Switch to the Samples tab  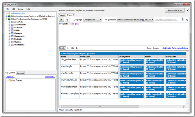click(x=20, y=73)
